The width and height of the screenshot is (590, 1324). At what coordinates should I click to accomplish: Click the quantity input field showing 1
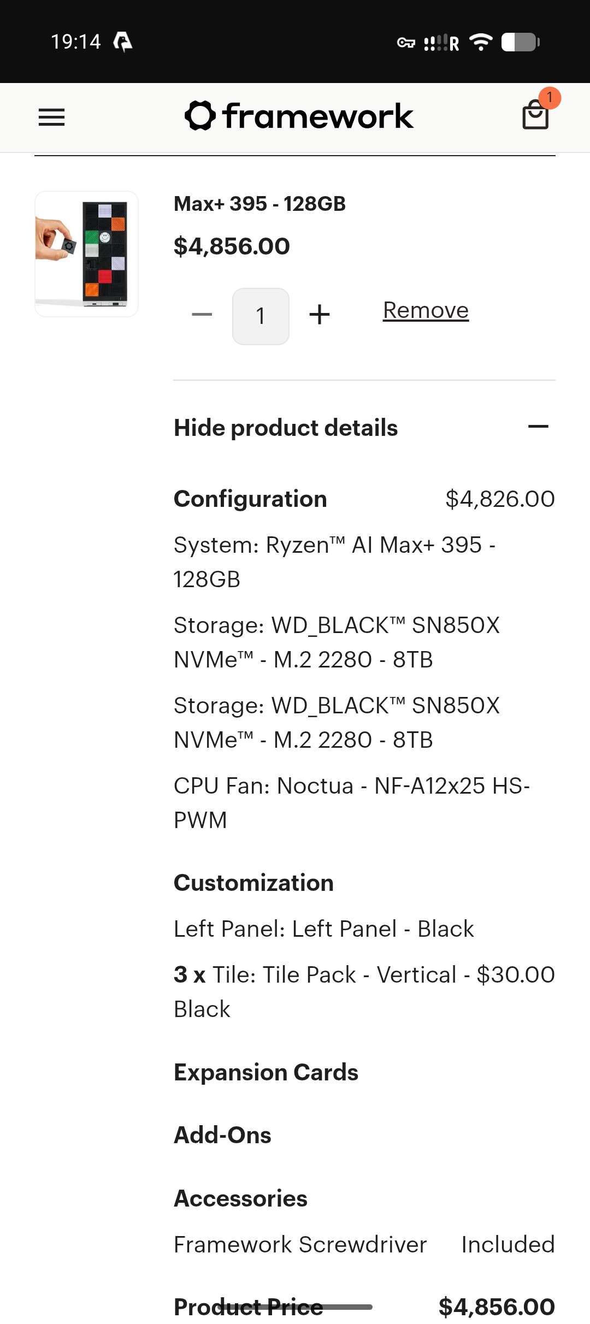click(x=261, y=316)
